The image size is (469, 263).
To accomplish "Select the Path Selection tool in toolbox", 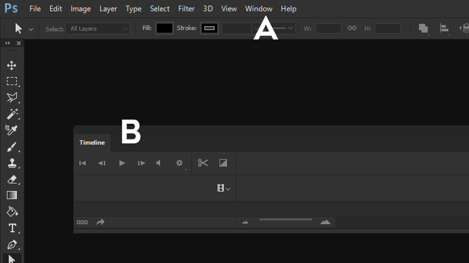I will click(x=12, y=259).
